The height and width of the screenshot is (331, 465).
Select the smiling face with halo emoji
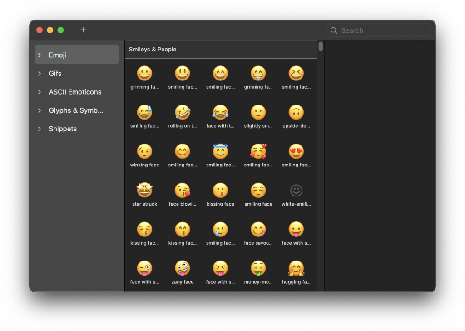[x=220, y=151]
